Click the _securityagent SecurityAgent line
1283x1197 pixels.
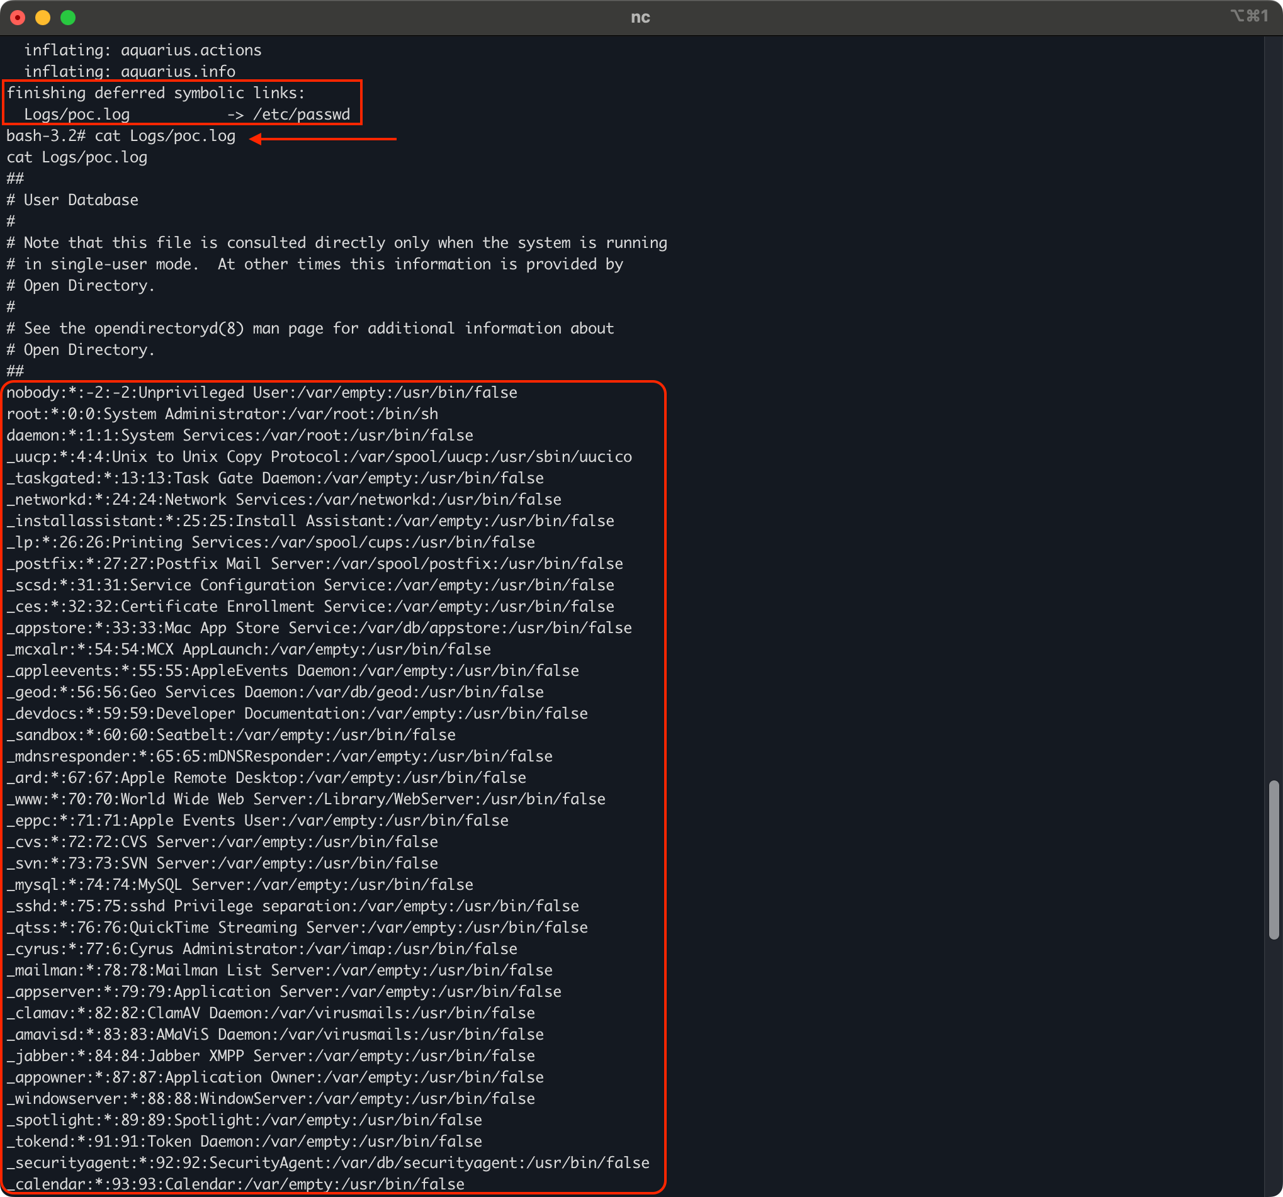point(327,1163)
